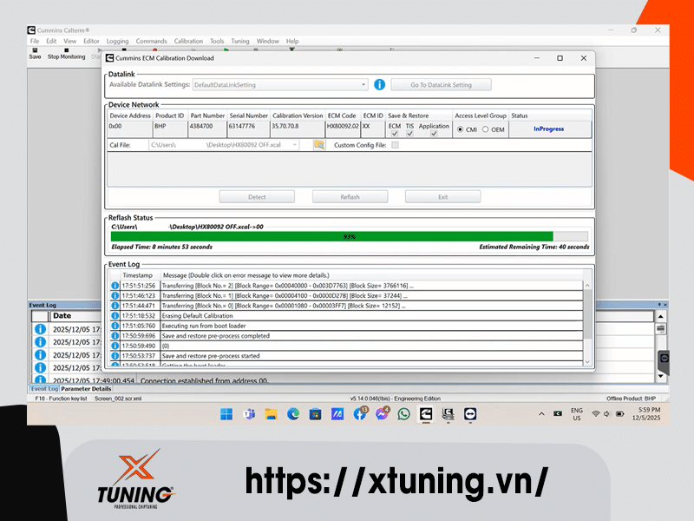This screenshot has height=521, width=694.
Task: Expand the Available Datalink Settings dropdown
Action: coord(363,85)
